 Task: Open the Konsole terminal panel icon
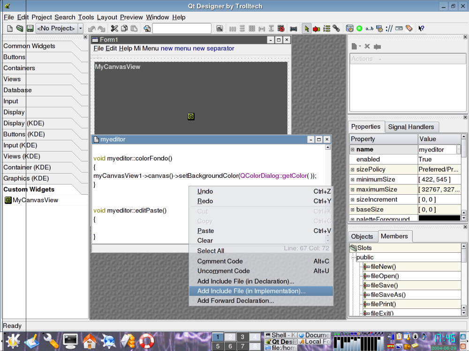point(71,341)
